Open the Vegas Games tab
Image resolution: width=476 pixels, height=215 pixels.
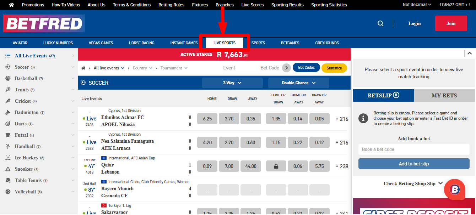[101, 43]
